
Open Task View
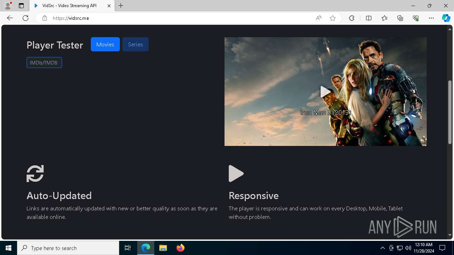pyautogui.click(x=128, y=248)
